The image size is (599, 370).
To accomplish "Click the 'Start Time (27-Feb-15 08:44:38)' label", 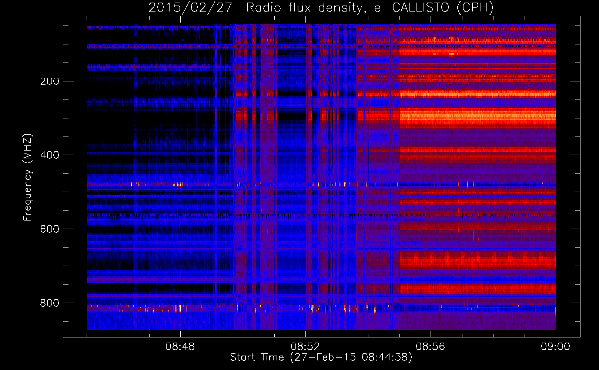I will [x=321, y=357].
